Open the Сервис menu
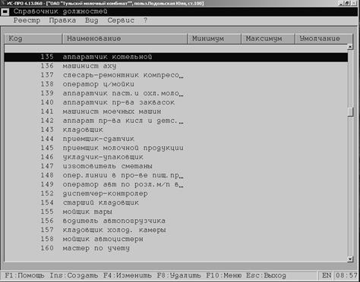 click(x=121, y=20)
